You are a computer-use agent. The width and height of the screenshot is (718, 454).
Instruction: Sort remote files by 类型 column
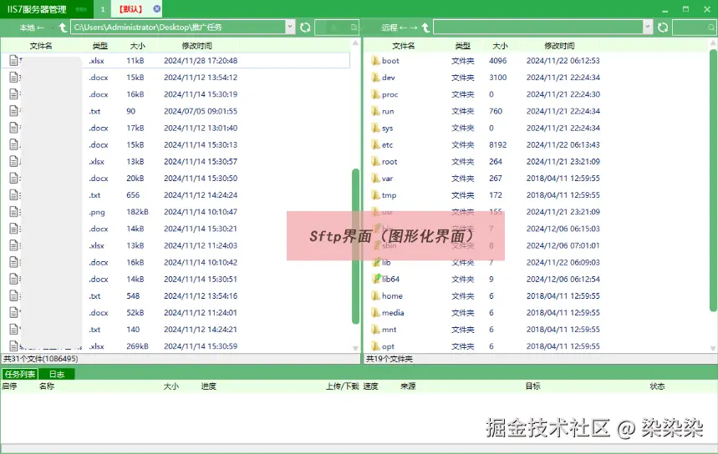462,46
